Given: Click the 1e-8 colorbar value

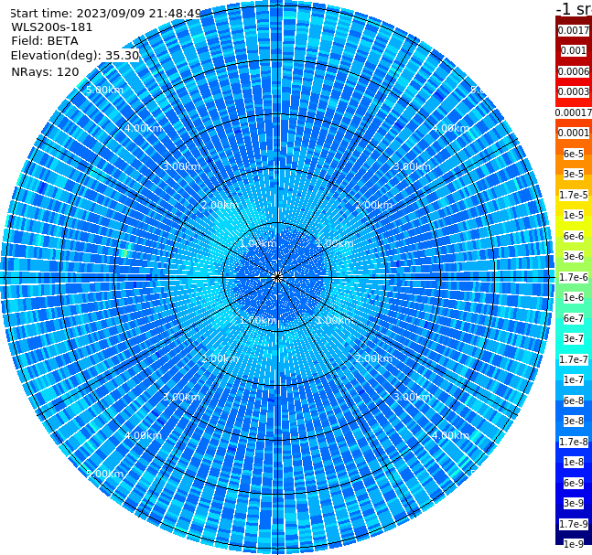Looking at the screenshot, I should (x=574, y=462).
